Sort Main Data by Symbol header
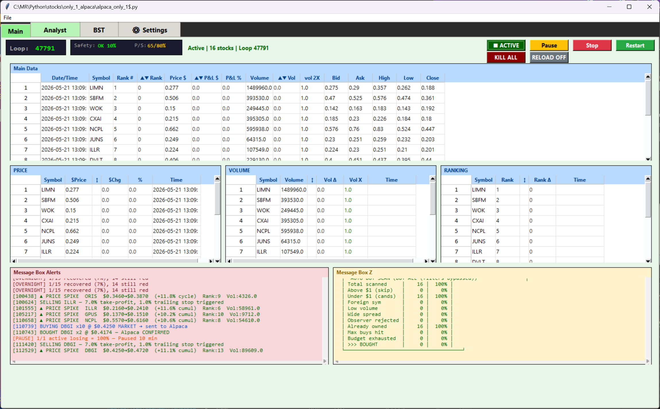660x409 pixels. [101, 78]
